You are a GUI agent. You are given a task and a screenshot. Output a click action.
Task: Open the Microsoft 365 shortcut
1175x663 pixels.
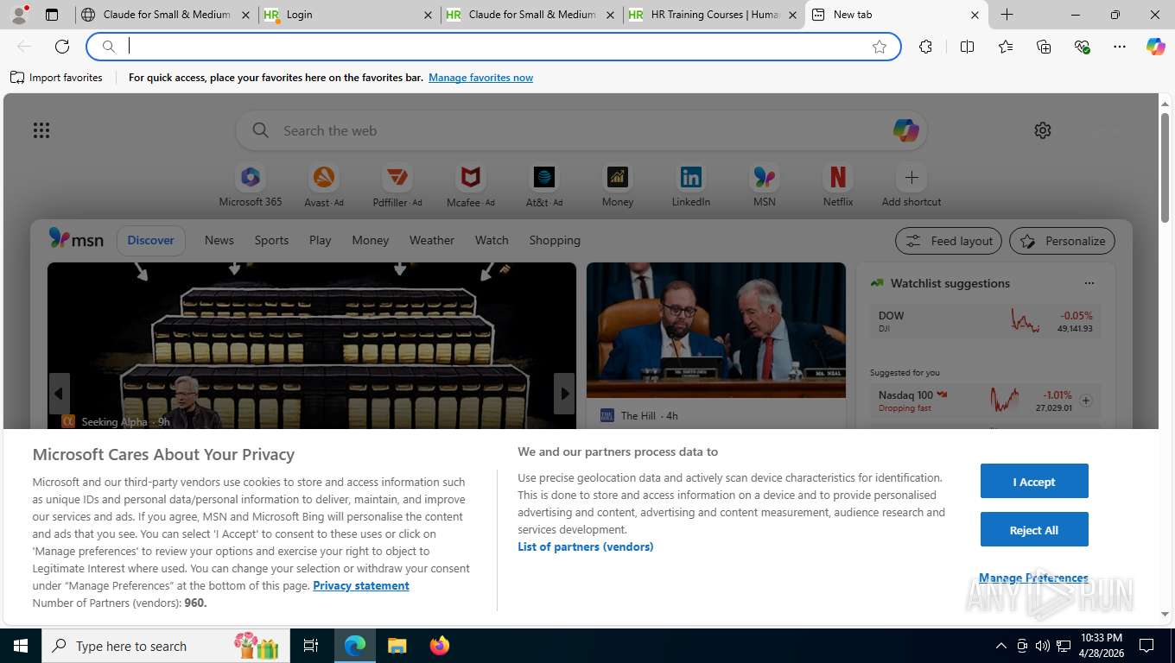(x=251, y=186)
